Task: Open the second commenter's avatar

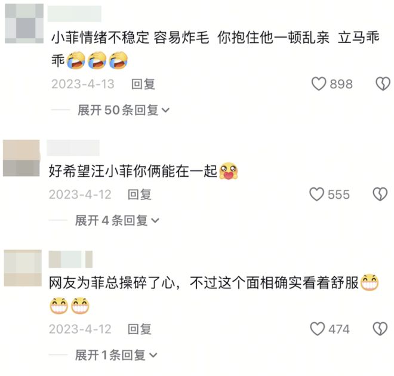Action: 21,158
